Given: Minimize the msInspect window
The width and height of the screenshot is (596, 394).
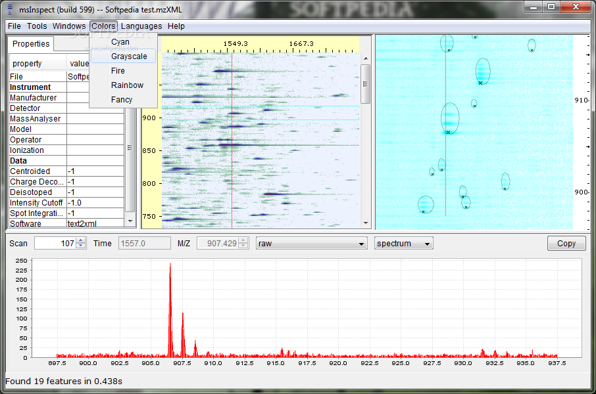Looking at the screenshot, I should pyautogui.click(x=534, y=7).
